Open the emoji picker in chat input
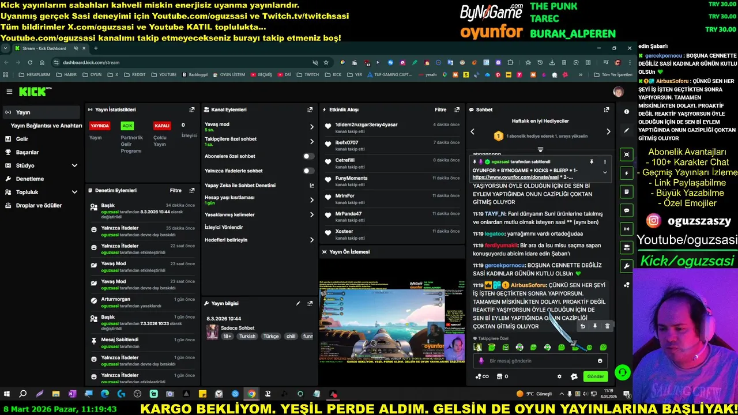The image size is (738, 415). point(600,361)
